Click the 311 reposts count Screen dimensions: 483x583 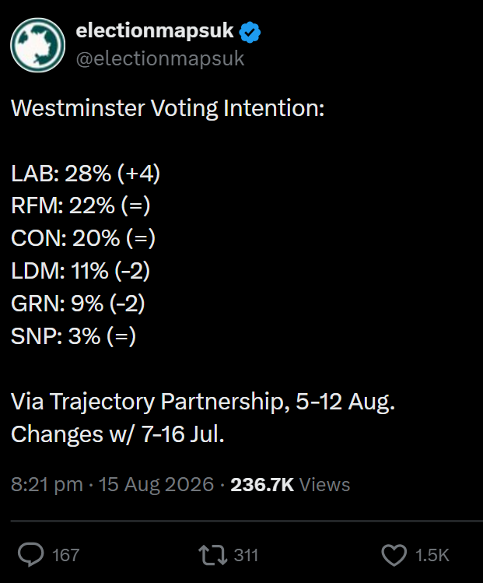(x=246, y=556)
